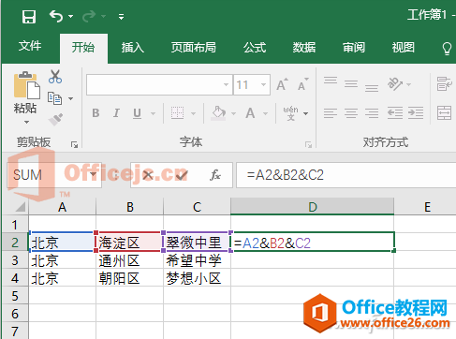Cut selection with the scissors icon
Viewport: 456px width, 339px height.
coord(55,77)
